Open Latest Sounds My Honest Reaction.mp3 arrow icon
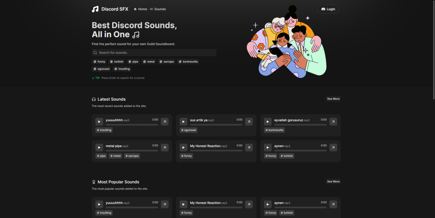This screenshot has height=218, width=435. click(249, 147)
